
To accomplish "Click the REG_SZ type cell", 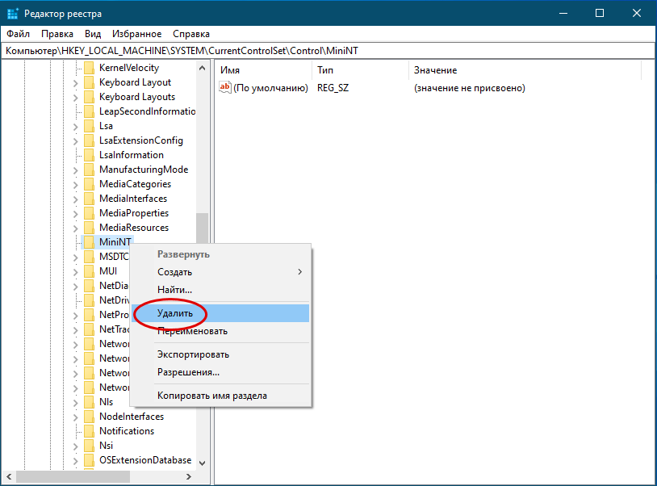I will pos(333,88).
